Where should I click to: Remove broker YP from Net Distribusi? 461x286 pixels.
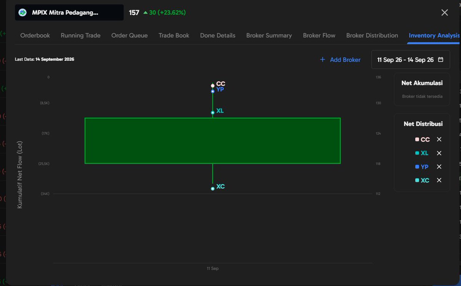click(439, 167)
